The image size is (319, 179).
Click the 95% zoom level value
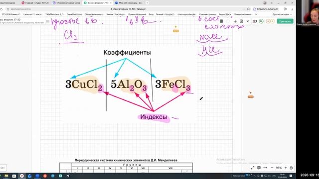coord(279,168)
